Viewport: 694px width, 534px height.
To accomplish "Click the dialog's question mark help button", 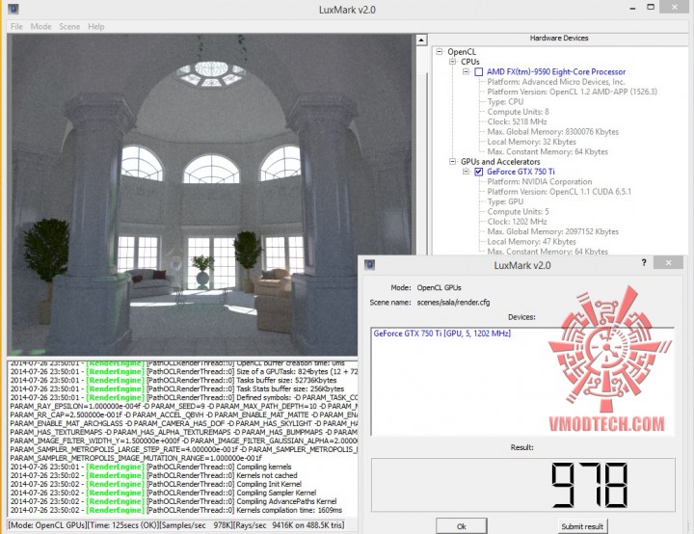I will (x=644, y=262).
